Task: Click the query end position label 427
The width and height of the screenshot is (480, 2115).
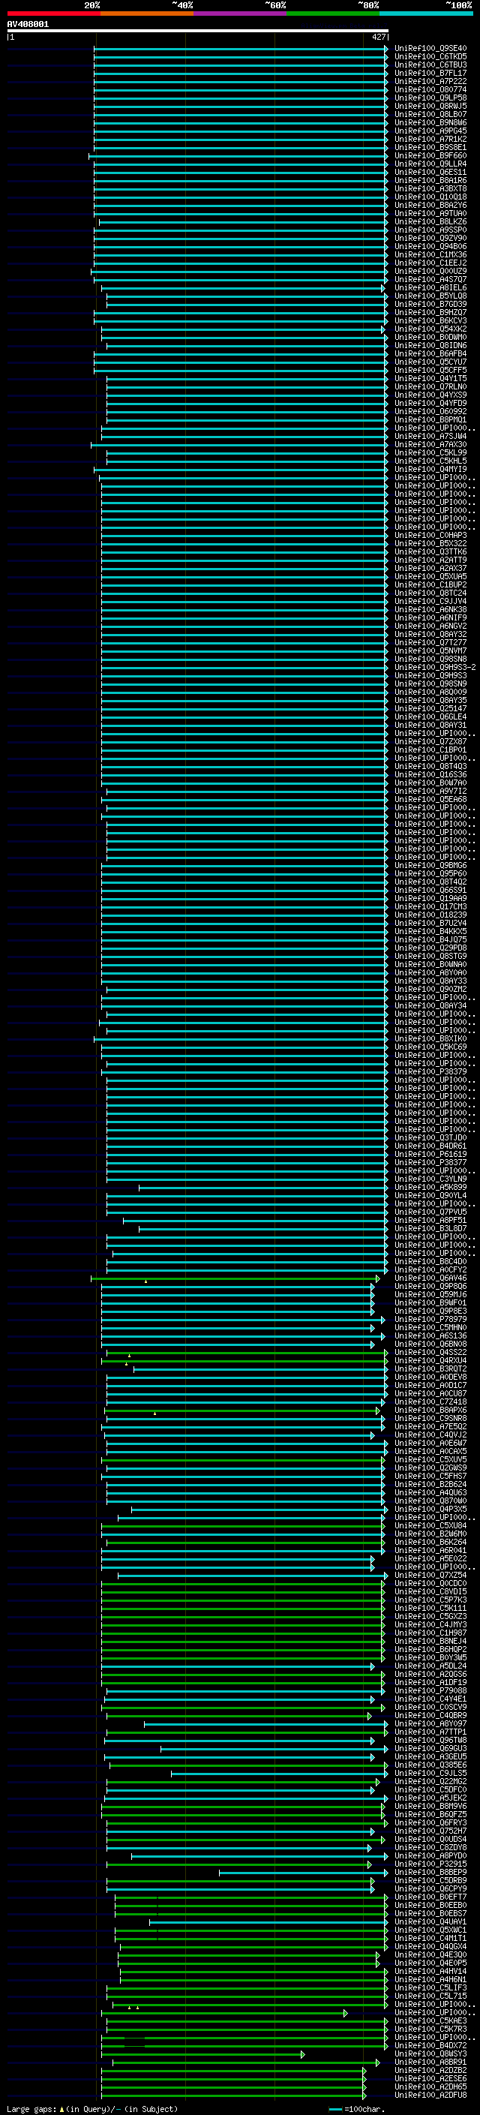Action: coord(378,37)
